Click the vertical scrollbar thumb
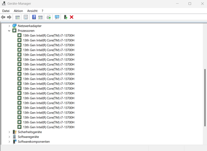The height and width of the screenshot is (151, 207). (x=205, y=98)
